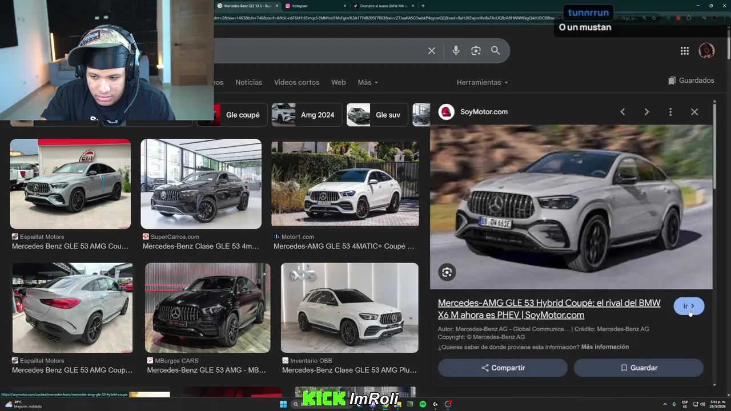Screen dimensions: 731x411
Task: Go to next image in preview panel
Action: [646, 112]
